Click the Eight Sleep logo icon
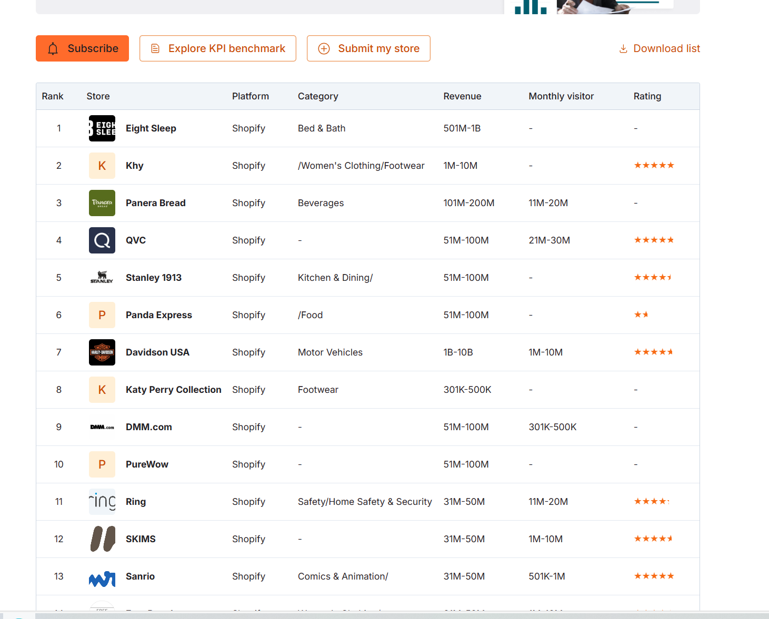 102,128
